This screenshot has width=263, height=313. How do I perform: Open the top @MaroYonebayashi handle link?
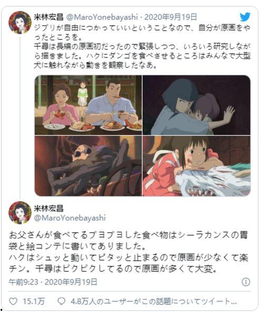point(102,17)
